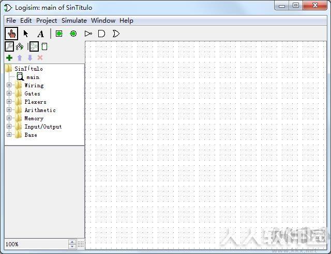Toggle grid display next to zoom
The image size is (331, 254).
click(81, 244)
